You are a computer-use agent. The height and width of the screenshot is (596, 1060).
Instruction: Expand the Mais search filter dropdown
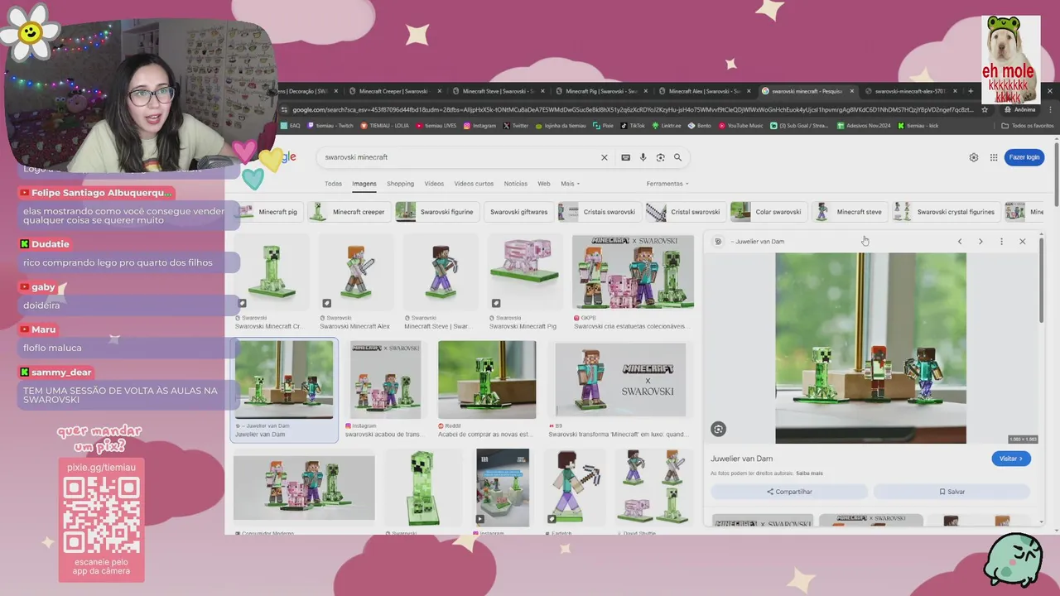click(x=570, y=184)
